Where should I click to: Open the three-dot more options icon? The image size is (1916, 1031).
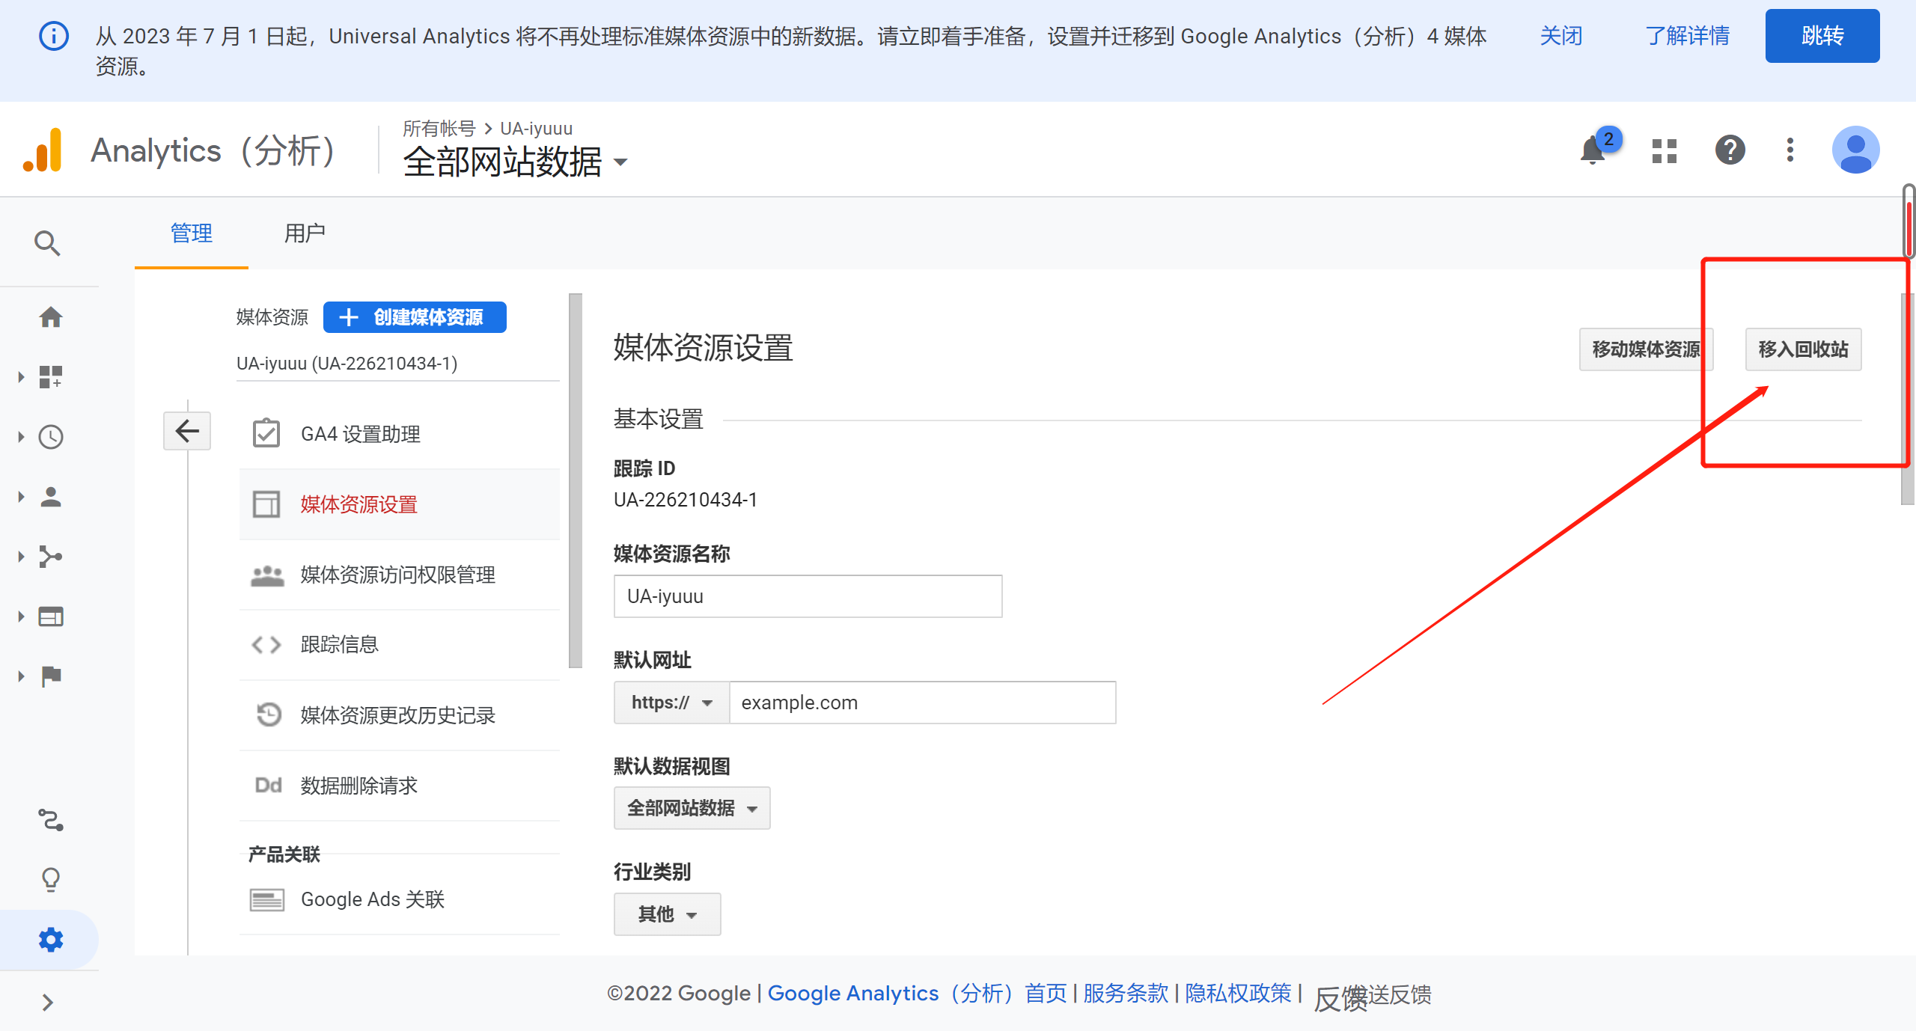point(1790,150)
